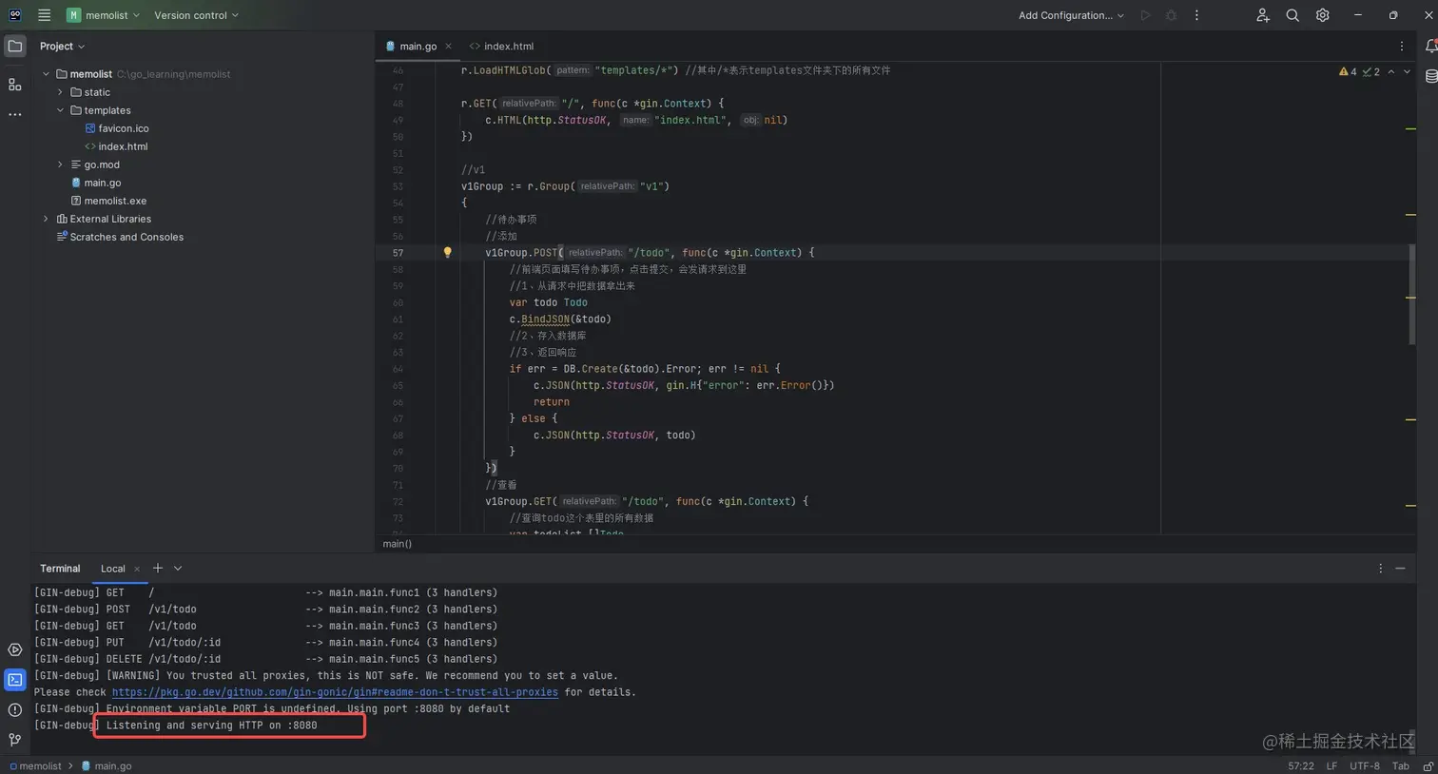Image resolution: width=1438 pixels, height=774 pixels.
Task: Toggle the Terminal tool window button
Action: [x=15, y=680]
